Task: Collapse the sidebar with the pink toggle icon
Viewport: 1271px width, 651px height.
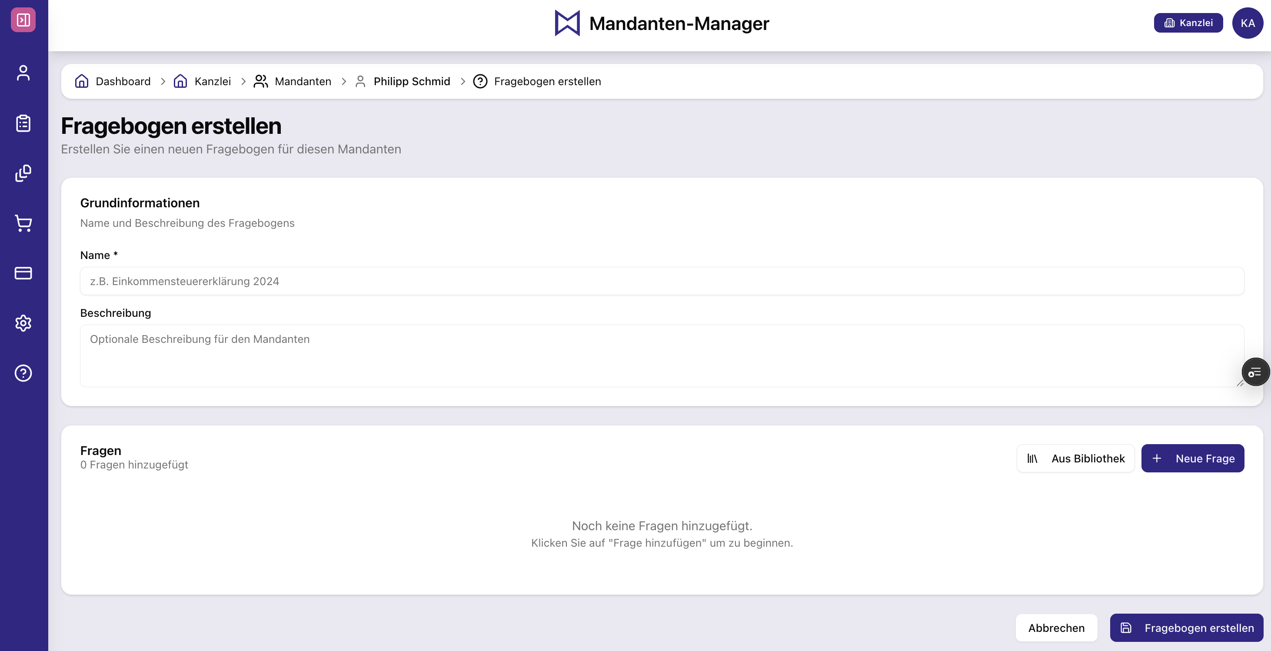Action: (23, 20)
